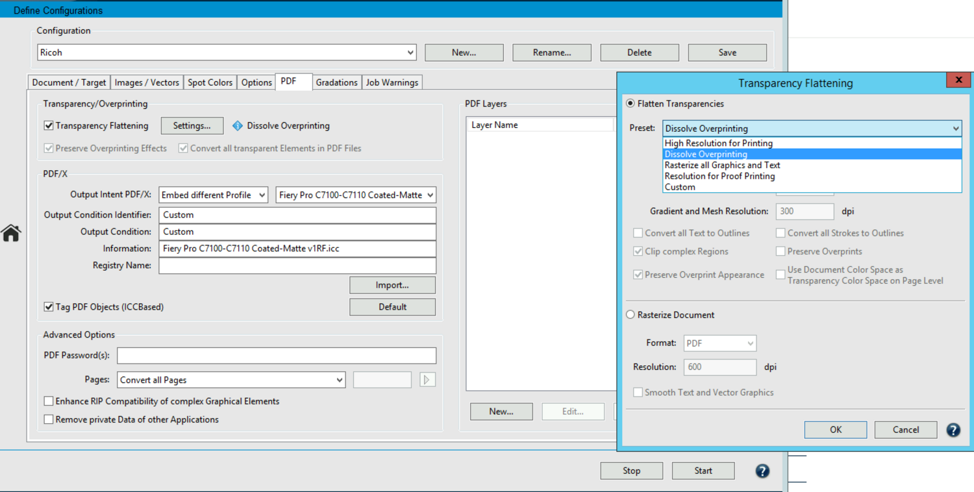Open the Pages Convert all Pages dropdown
Screen dimensions: 974x492
[231, 380]
